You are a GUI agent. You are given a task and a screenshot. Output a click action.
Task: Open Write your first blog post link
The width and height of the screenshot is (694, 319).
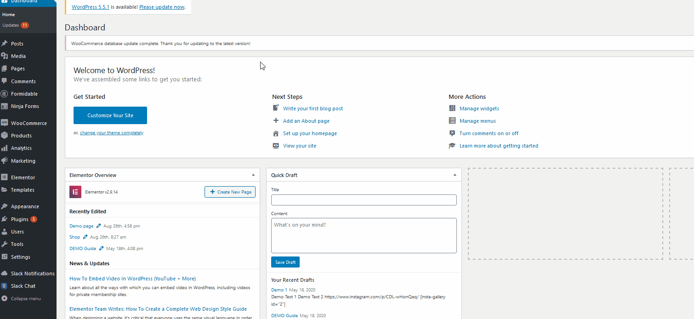click(x=313, y=108)
